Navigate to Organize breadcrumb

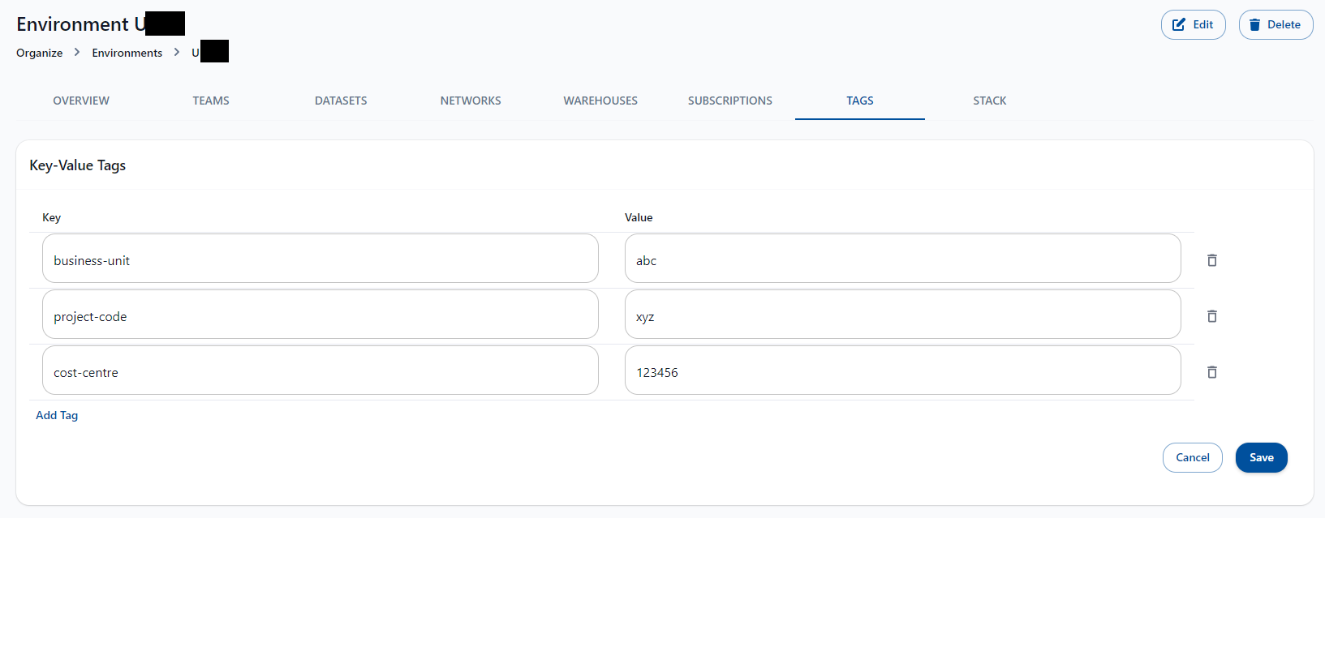pyautogui.click(x=40, y=53)
